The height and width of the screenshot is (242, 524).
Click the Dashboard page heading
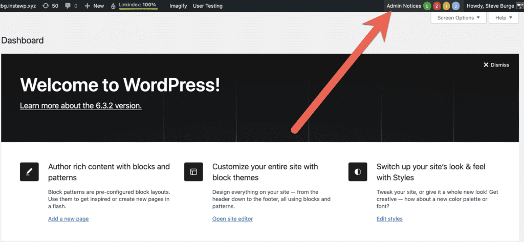pyautogui.click(x=23, y=41)
